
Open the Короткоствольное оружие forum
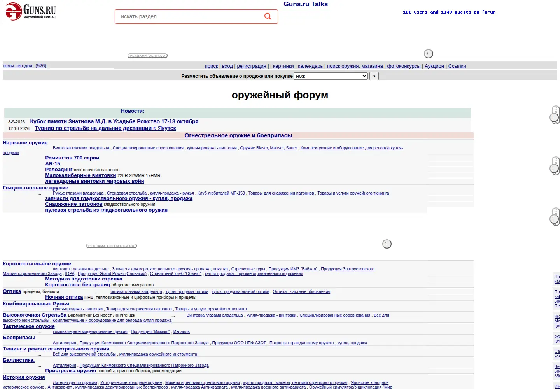click(37, 264)
